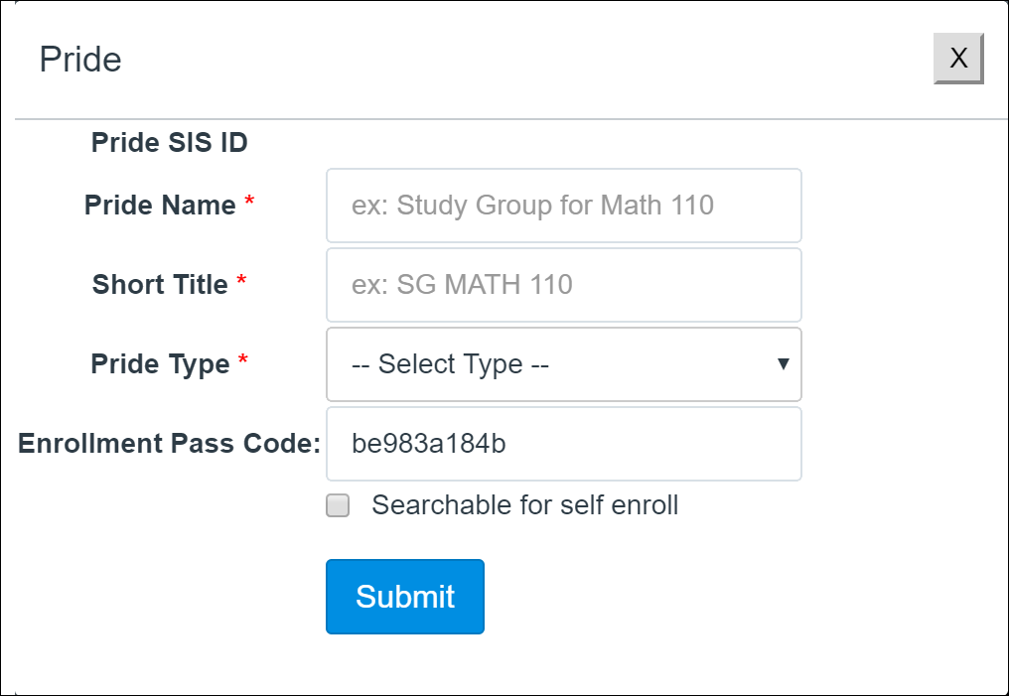Enable Searchable for self enroll checkbox
The image size is (1009, 696).
338,505
